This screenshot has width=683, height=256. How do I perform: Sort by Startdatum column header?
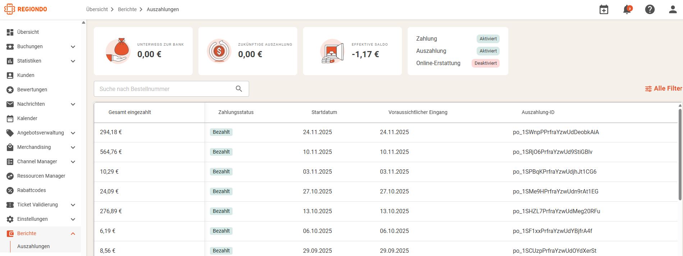point(324,113)
